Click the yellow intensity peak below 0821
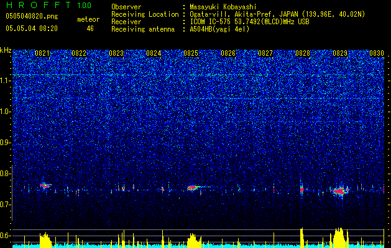391x248 pixels. [45, 240]
